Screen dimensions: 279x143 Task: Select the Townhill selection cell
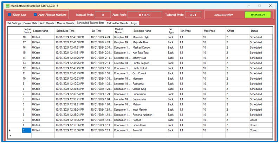click(149, 130)
